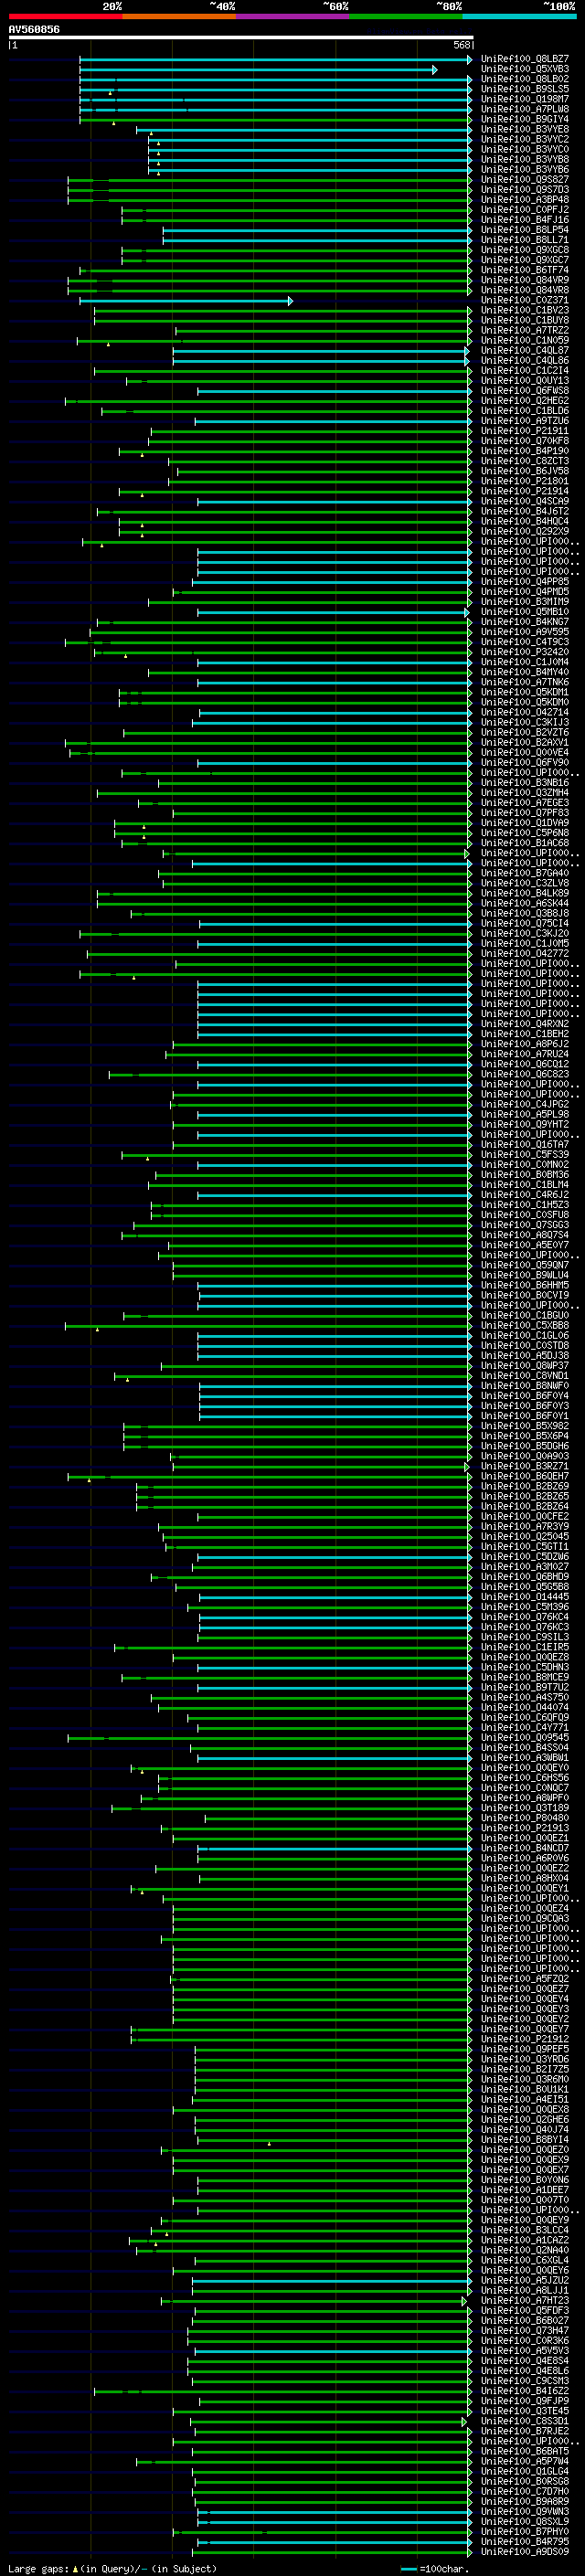This screenshot has height=2576, width=585.
Task: Click hit label UniRef100_Q9S827
Action: (x=524, y=180)
